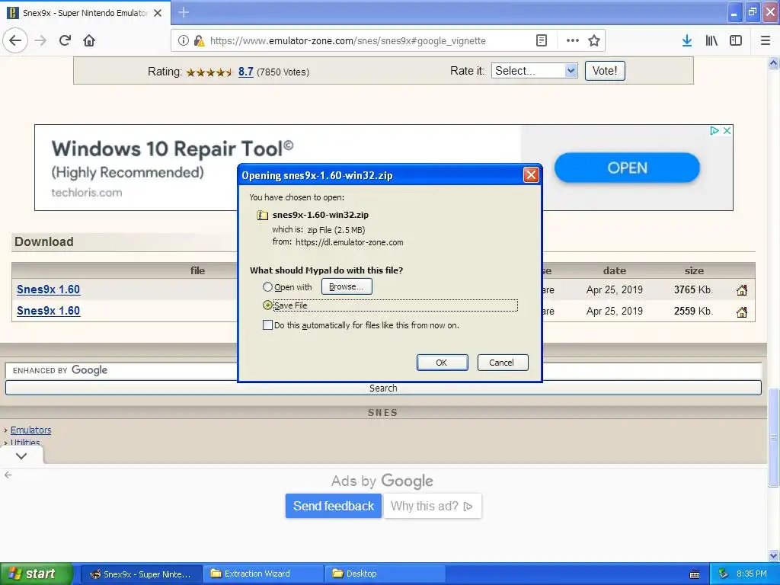
Task: Click Why this ad? button
Action: [x=433, y=506]
